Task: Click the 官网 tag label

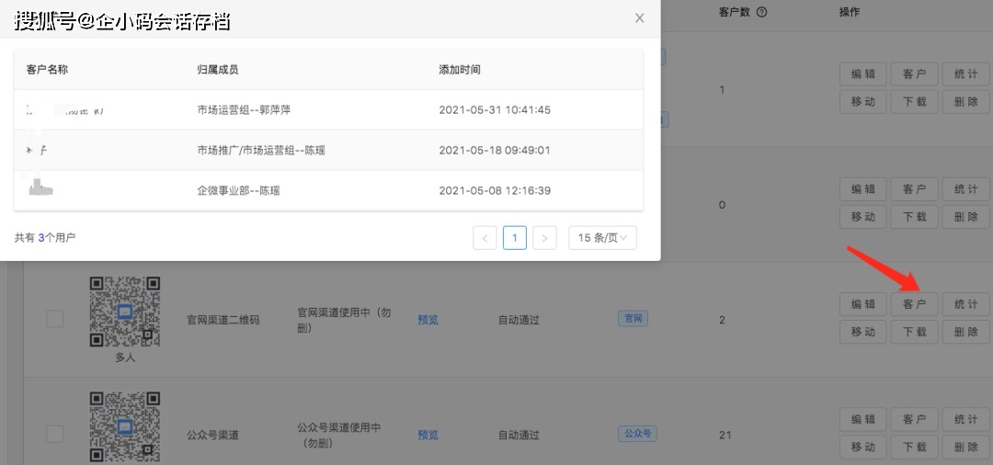Action: click(633, 319)
